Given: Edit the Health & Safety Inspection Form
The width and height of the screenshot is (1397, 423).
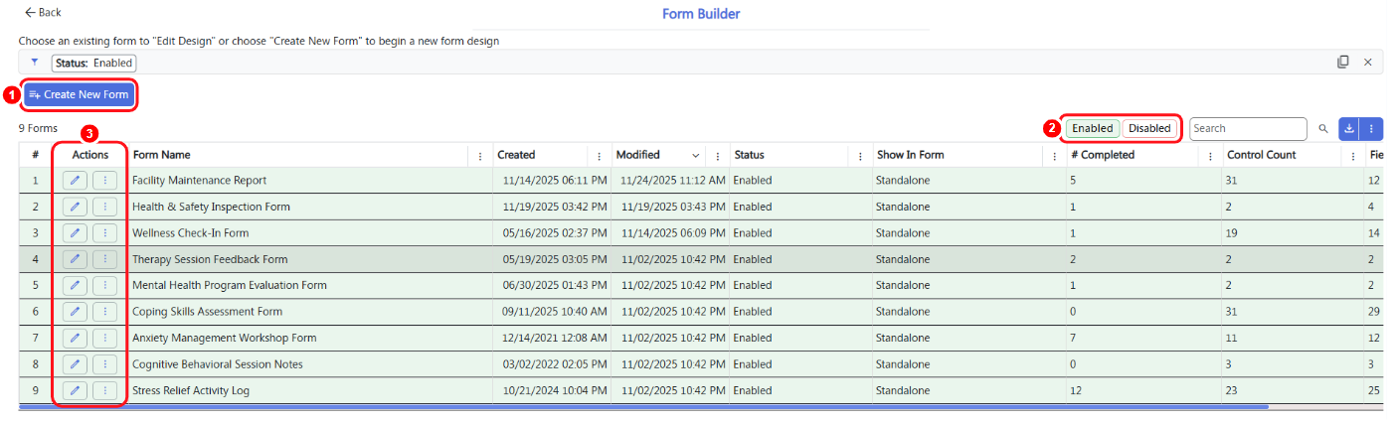Looking at the screenshot, I should (75, 207).
